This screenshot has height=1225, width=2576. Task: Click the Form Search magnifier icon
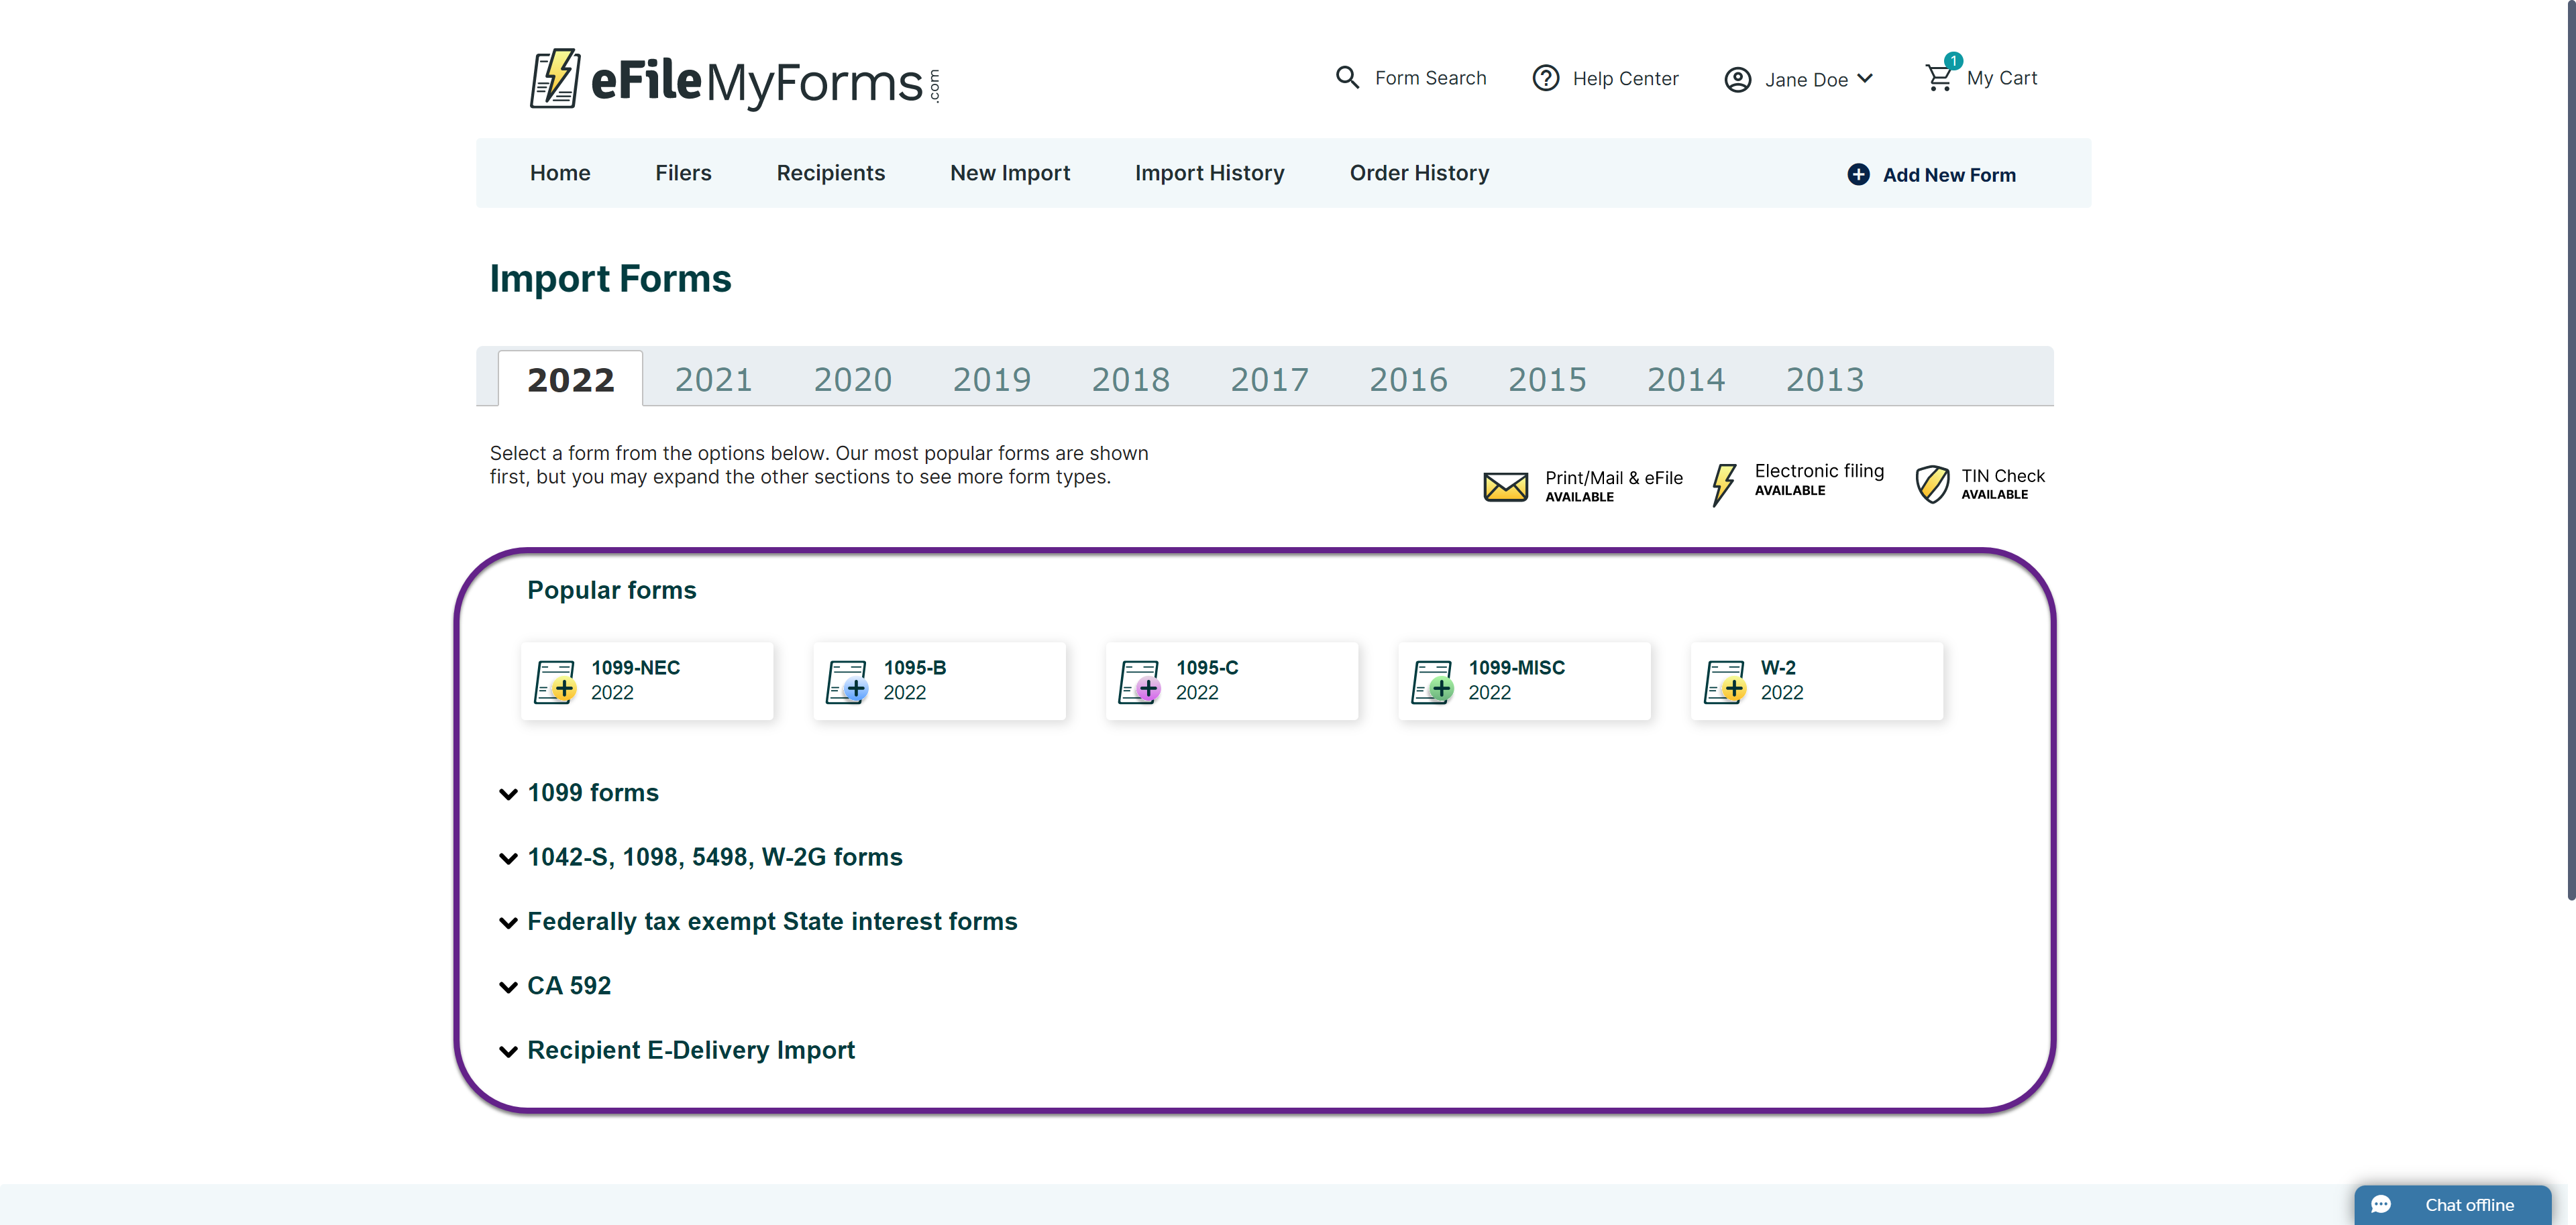(1347, 78)
